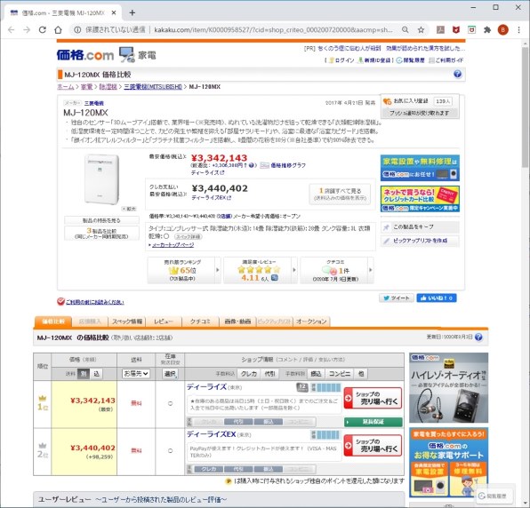
Task: Click the Tweet button
Action: [397, 298]
